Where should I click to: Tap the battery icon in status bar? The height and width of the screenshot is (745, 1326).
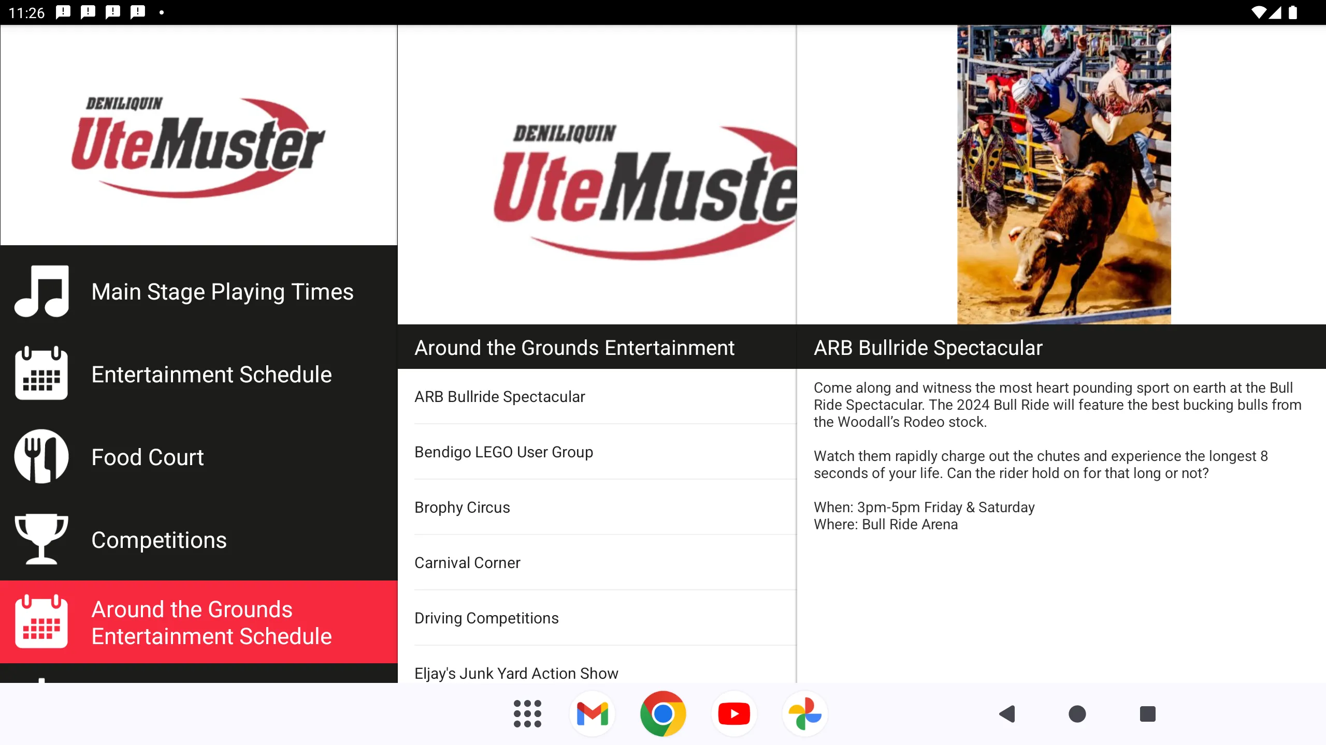pyautogui.click(x=1293, y=12)
